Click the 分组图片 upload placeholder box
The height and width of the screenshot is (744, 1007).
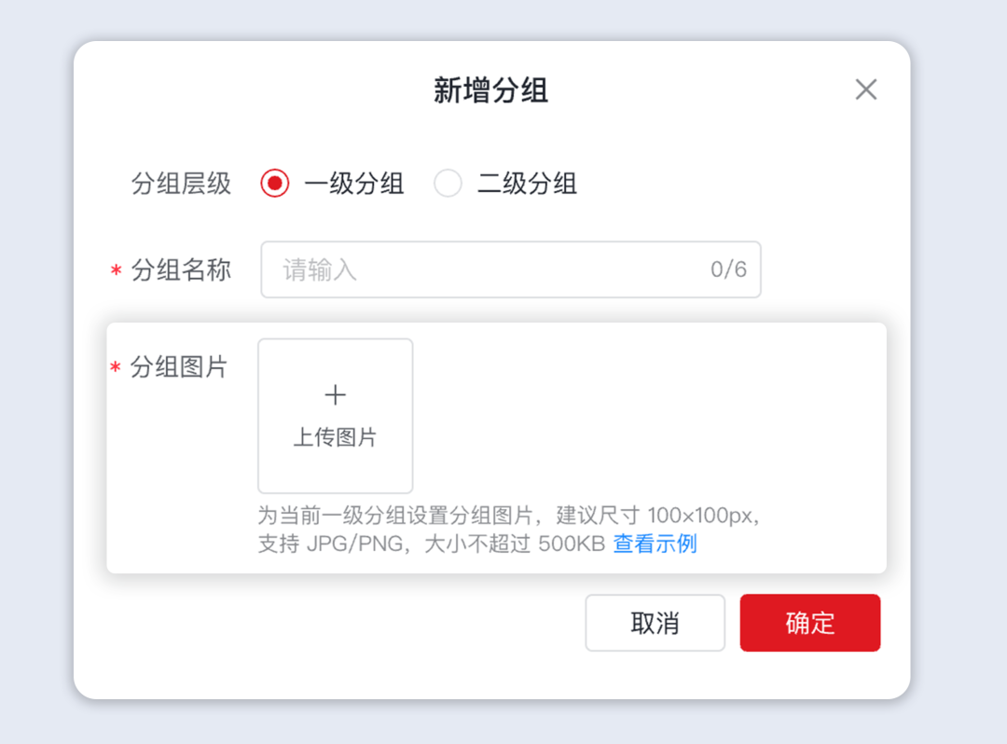pos(335,416)
